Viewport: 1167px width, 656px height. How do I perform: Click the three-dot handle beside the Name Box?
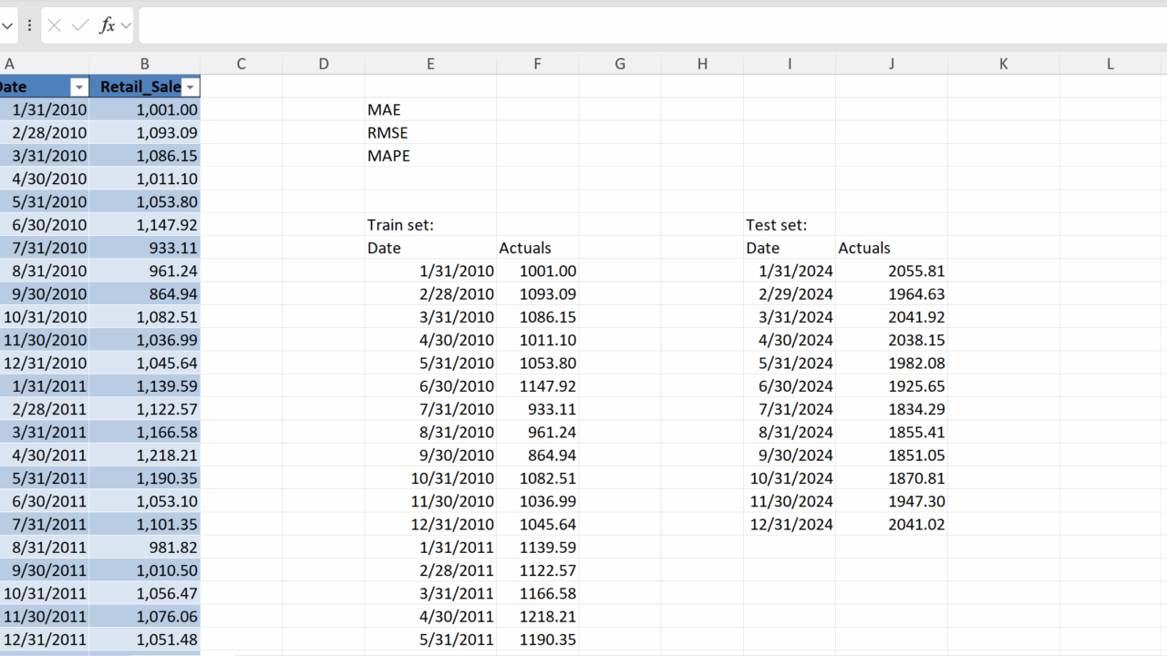pyautogui.click(x=29, y=26)
